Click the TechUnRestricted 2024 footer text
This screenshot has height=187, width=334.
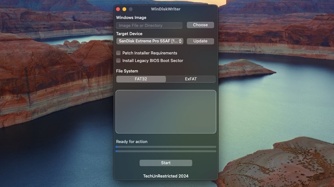(x=166, y=176)
